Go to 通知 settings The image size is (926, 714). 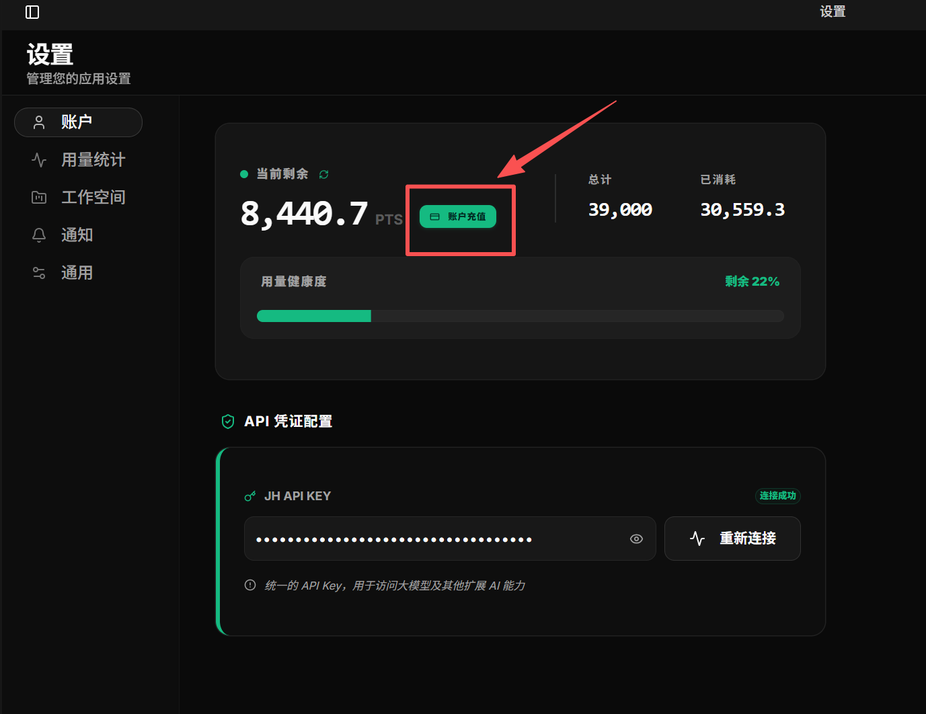[78, 235]
